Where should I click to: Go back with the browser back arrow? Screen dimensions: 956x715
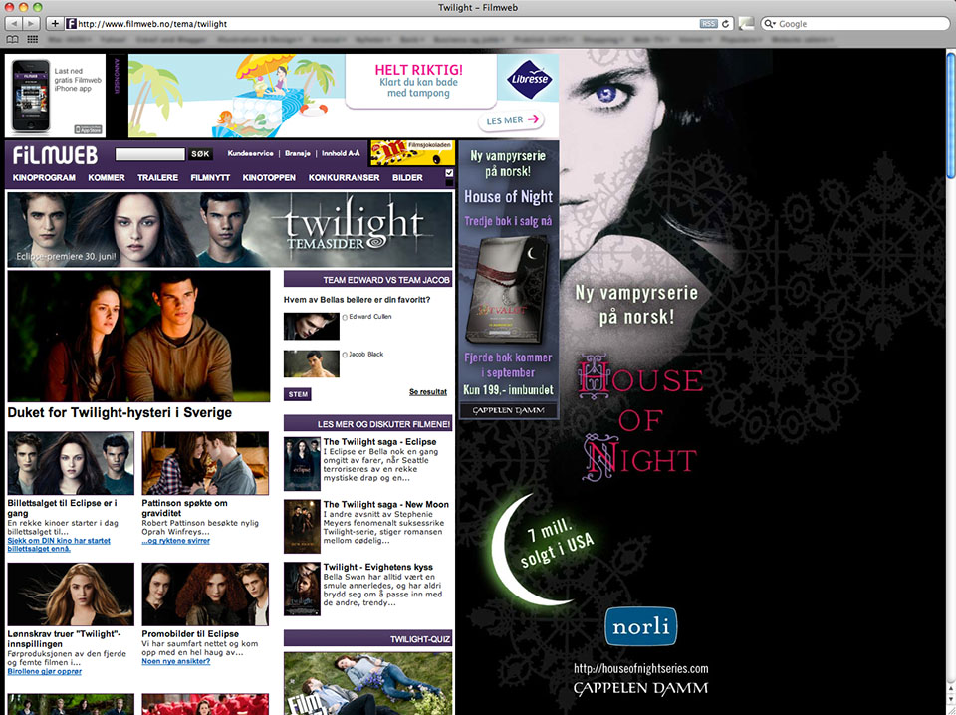pos(13,23)
